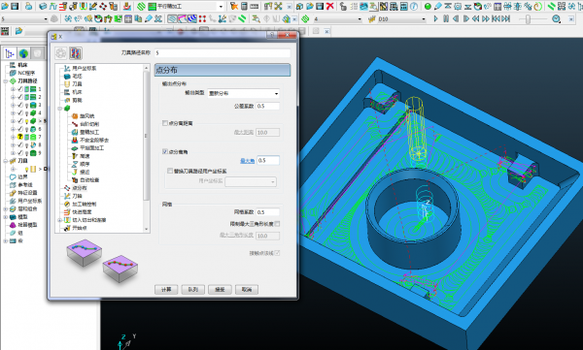Open the tool D10 dropdown in toolbar
The height and width of the screenshot is (350, 583).
pos(402,18)
